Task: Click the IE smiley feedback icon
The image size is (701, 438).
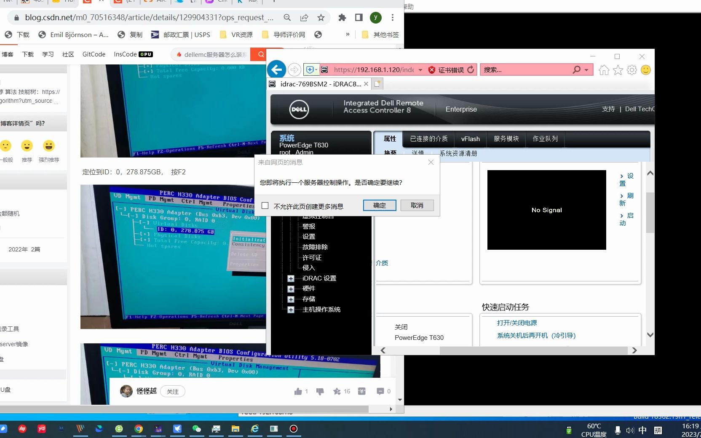Action: [646, 70]
